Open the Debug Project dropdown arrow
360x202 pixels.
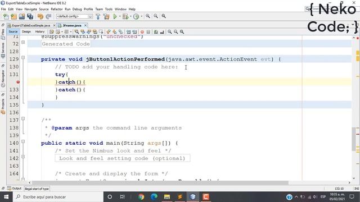coord(130,16)
